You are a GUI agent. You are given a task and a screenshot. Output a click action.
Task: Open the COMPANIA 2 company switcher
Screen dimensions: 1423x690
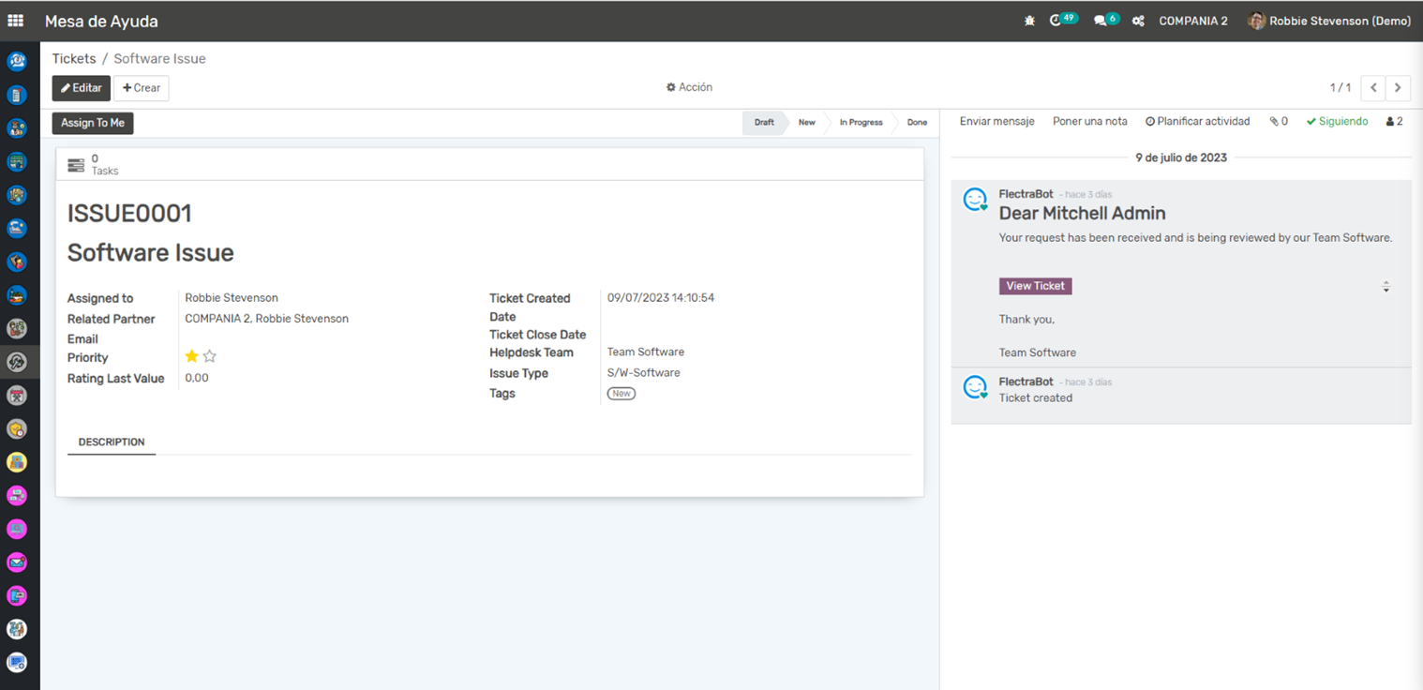tap(1192, 21)
